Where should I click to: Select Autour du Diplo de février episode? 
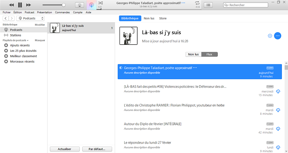200,128
